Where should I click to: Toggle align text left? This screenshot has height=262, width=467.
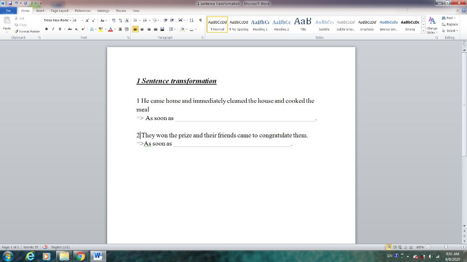(135, 29)
